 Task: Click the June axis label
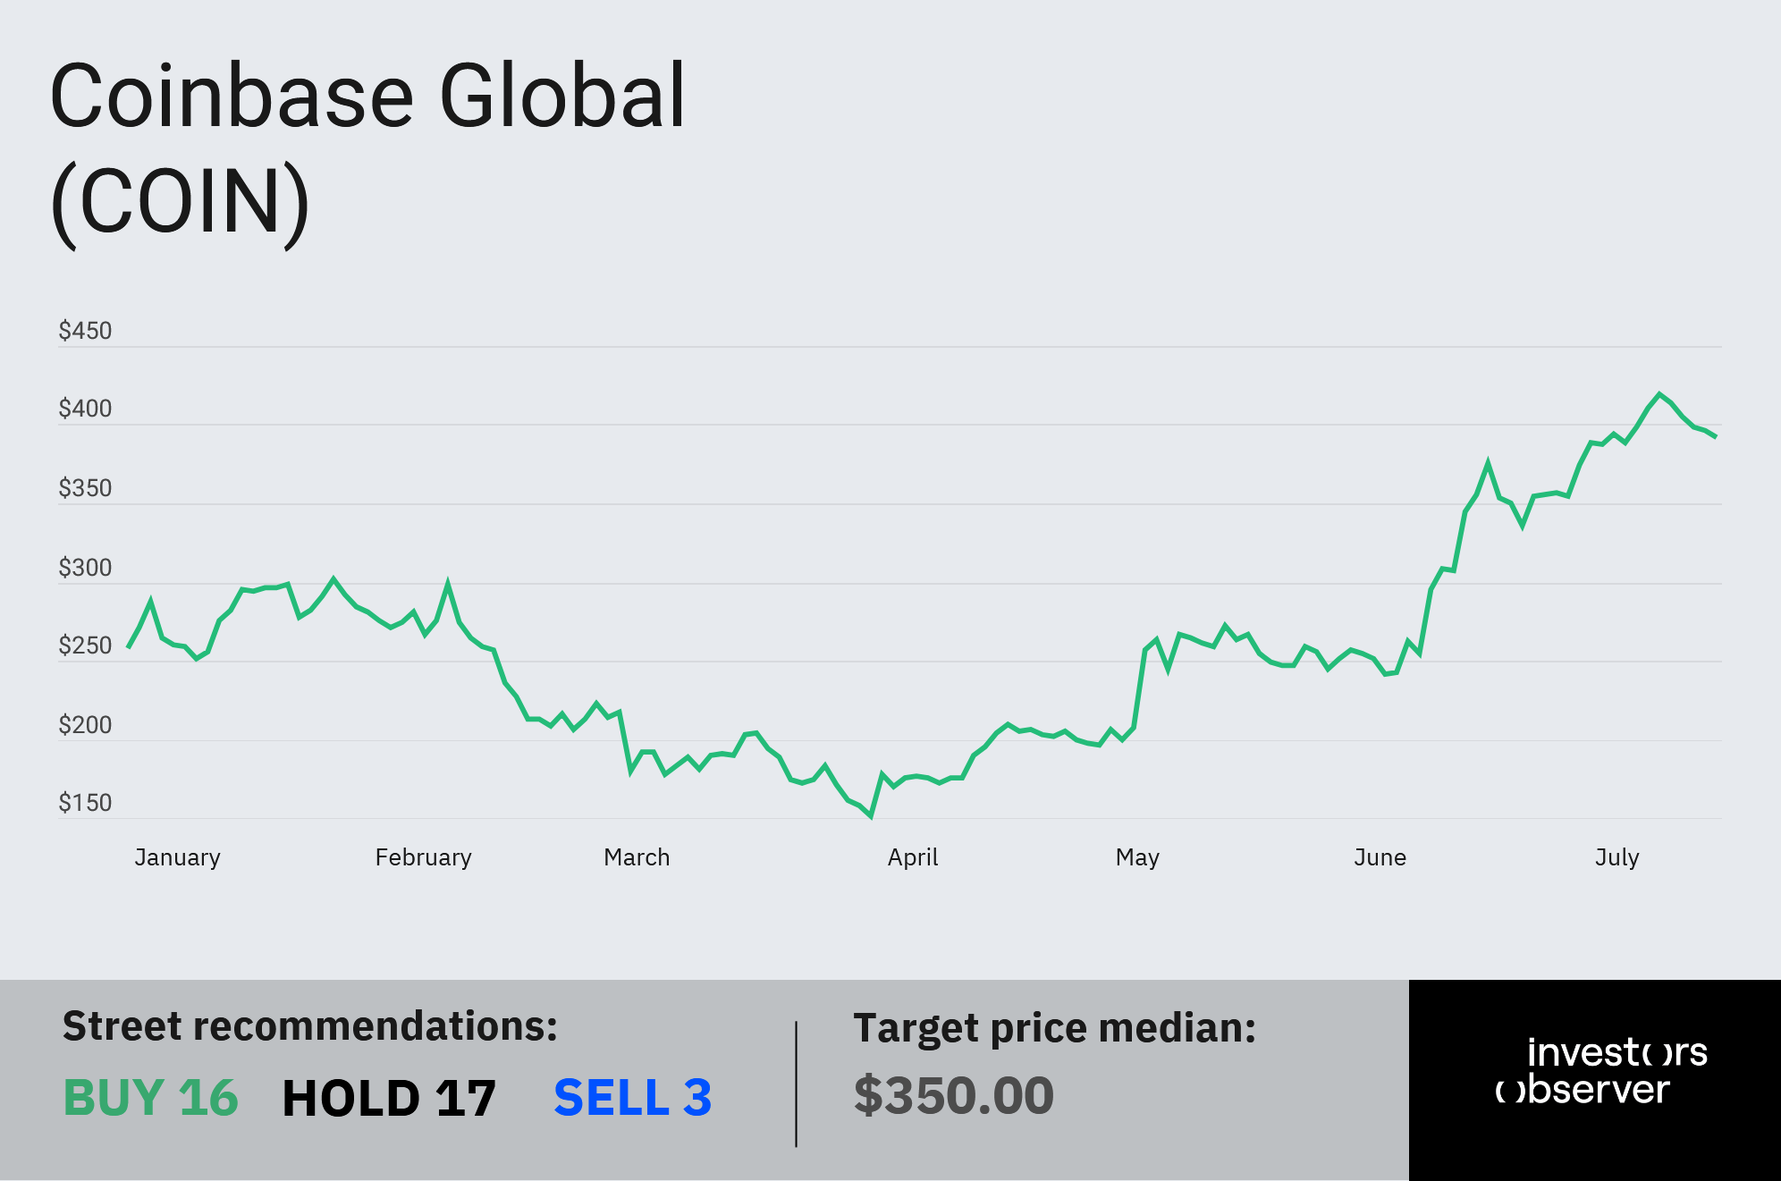click(1380, 857)
